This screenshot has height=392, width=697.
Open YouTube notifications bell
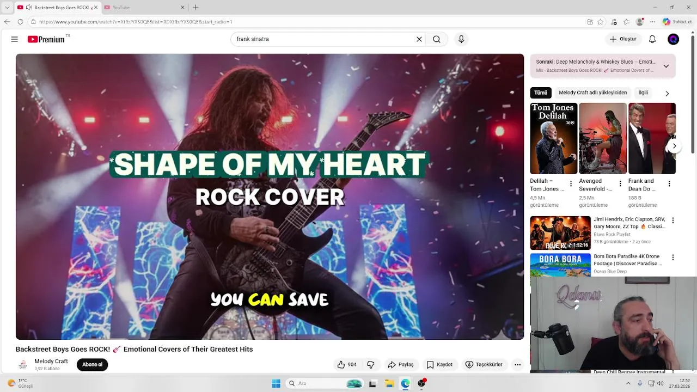tap(652, 39)
